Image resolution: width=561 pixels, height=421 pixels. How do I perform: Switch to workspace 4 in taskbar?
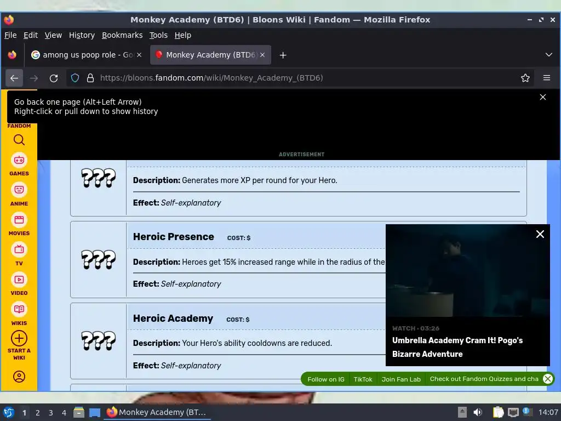(x=64, y=413)
